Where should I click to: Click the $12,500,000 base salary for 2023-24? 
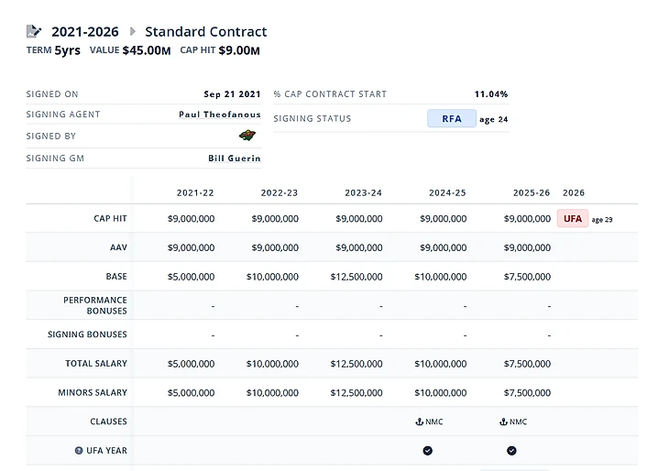tap(356, 277)
